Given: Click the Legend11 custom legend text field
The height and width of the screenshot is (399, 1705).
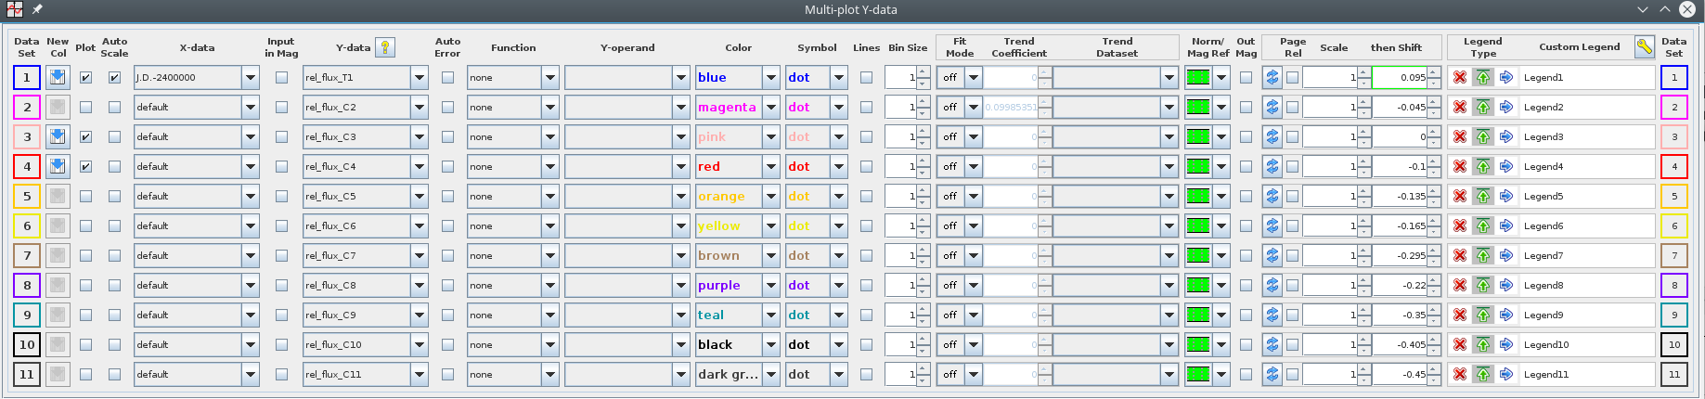Looking at the screenshot, I should [x=1586, y=374].
